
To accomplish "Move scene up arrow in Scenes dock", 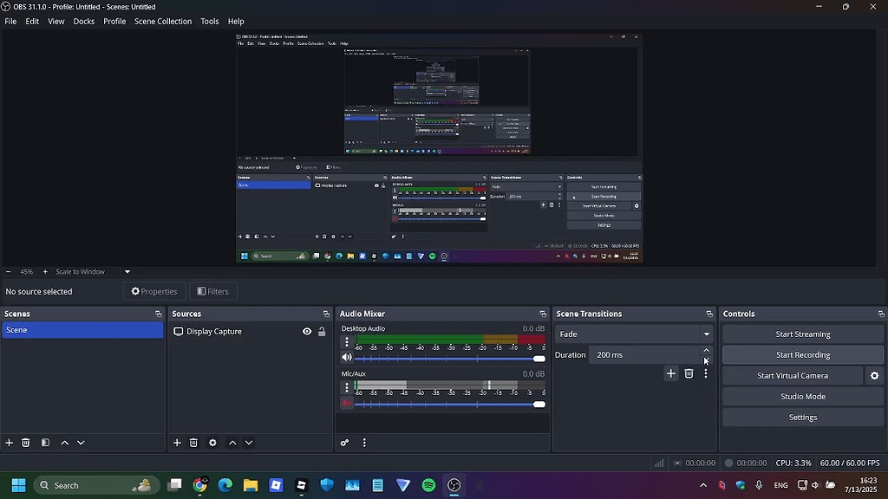I will click(x=64, y=443).
